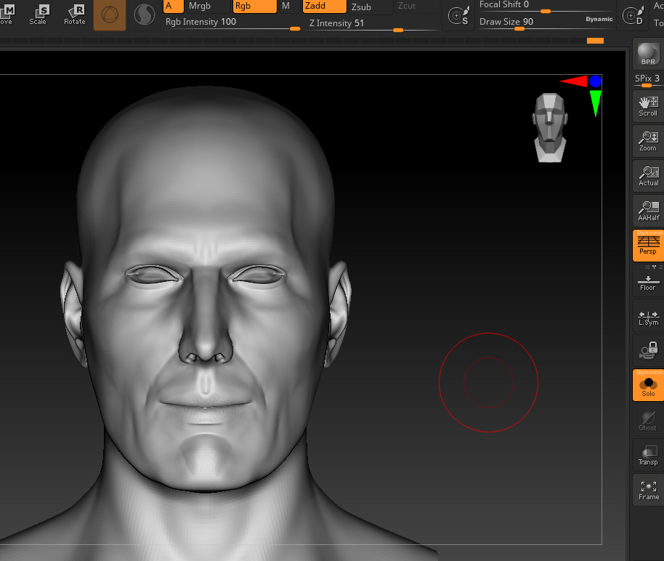This screenshot has width=664, height=561.
Task: Click the camera lock icon
Action: pyautogui.click(x=648, y=350)
